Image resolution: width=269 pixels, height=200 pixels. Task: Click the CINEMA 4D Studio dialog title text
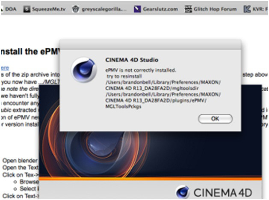click(x=132, y=60)
